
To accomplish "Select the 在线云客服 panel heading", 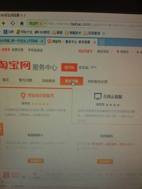I will [x=112, y=97].
